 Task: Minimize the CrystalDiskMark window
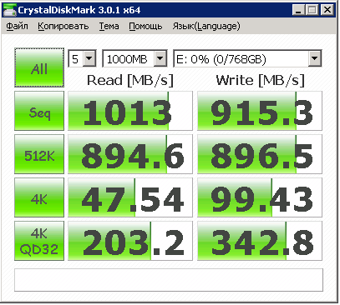click(x=298, y=10)
